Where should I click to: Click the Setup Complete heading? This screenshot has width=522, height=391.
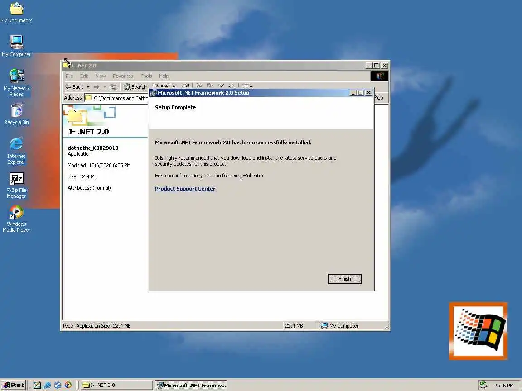175,107
